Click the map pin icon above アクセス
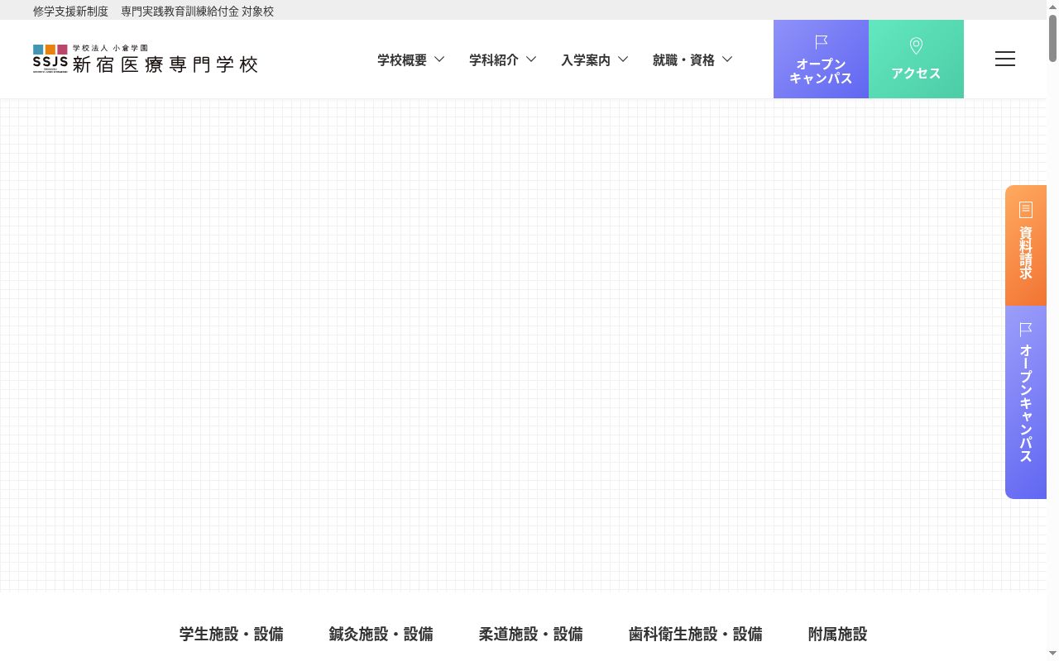The image size is (1059, 661). (916, 45)
